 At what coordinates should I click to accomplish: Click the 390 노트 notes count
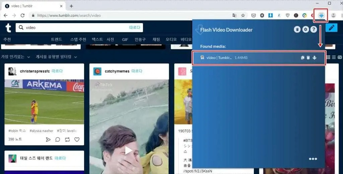15,139
